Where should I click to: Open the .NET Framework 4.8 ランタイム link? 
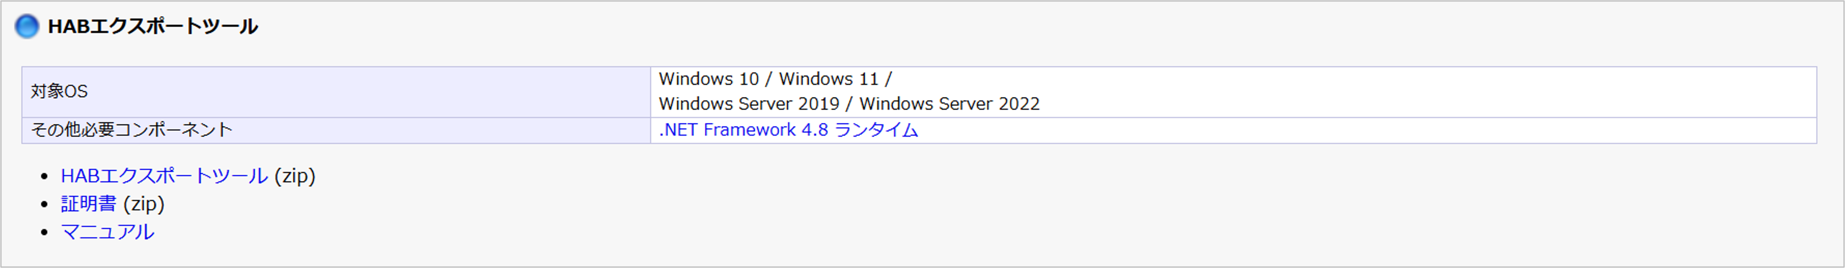coord(788,130)
